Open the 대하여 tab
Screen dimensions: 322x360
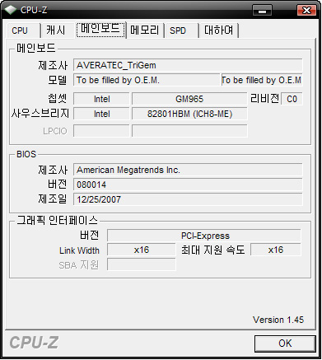[x=218, y=30]
